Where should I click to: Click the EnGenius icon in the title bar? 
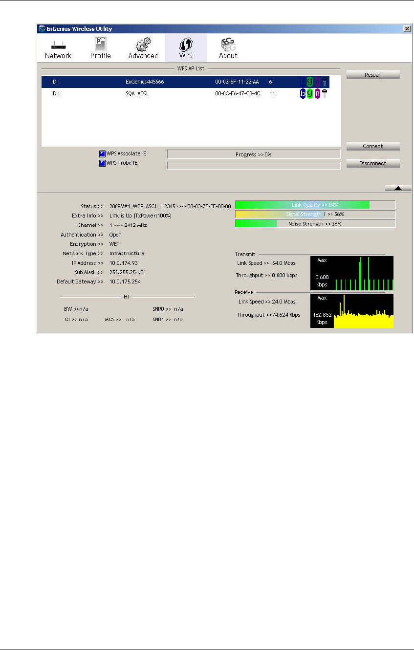pyautogui.click(x=42, y=29)
